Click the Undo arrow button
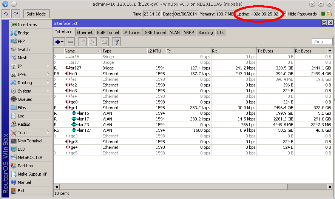The image size is (335, 199). coord(6,14)
